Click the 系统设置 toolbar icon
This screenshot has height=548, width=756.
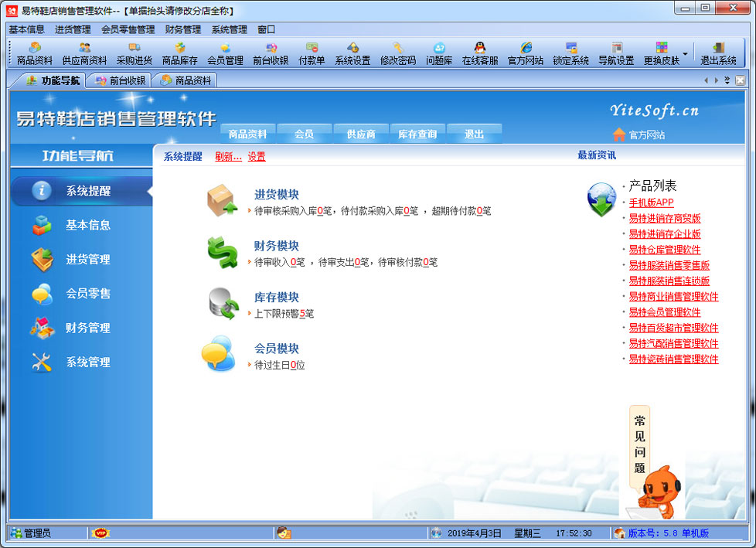(352, 53)
